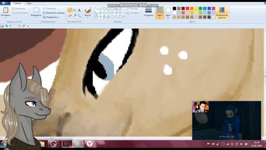Save via quick access floppy icon
Image resolution: width=266 pixels, height=150 pixels.
(2, 26)
